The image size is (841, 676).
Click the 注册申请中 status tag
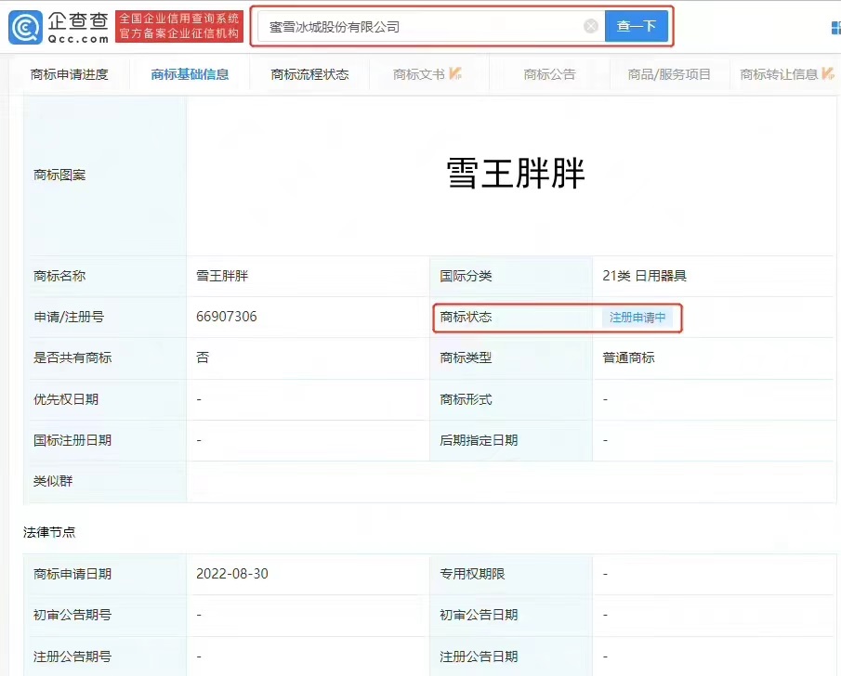637,318
